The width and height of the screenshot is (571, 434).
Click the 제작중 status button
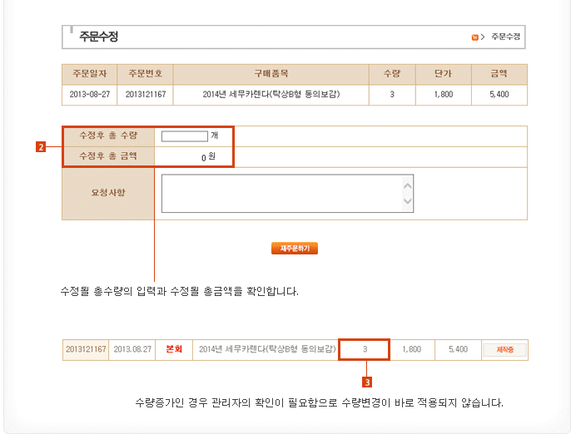504,350
